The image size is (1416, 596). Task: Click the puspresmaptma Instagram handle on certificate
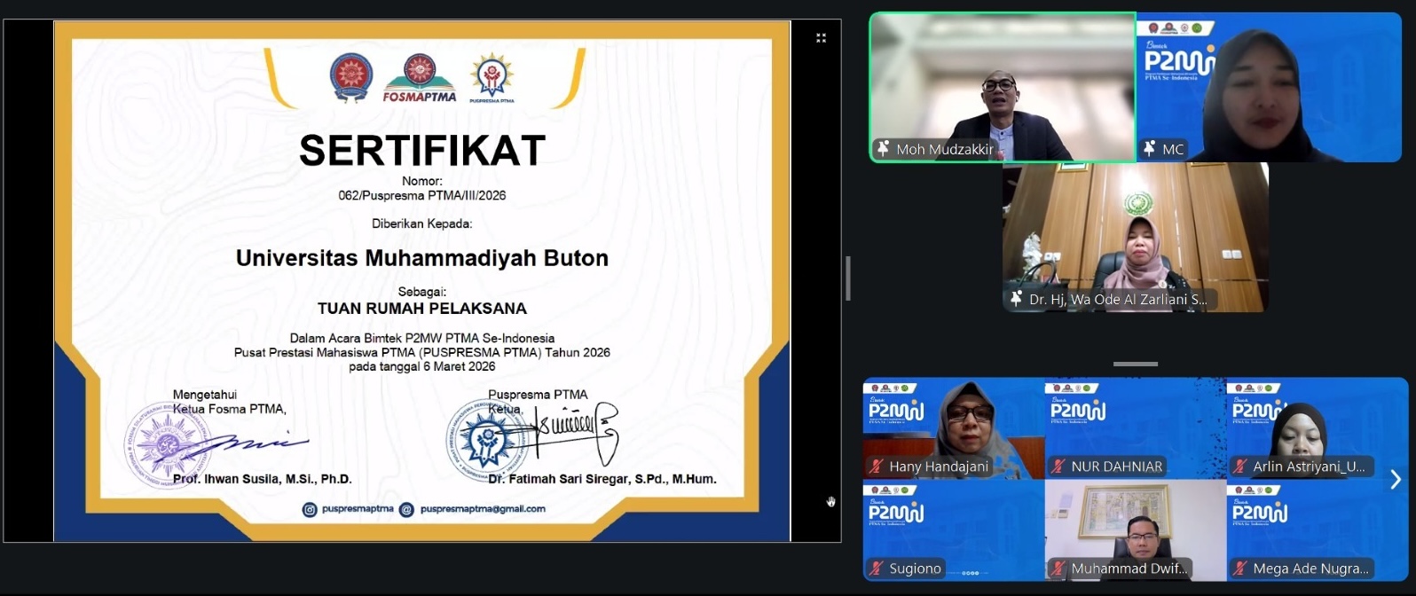pos(357,509)
